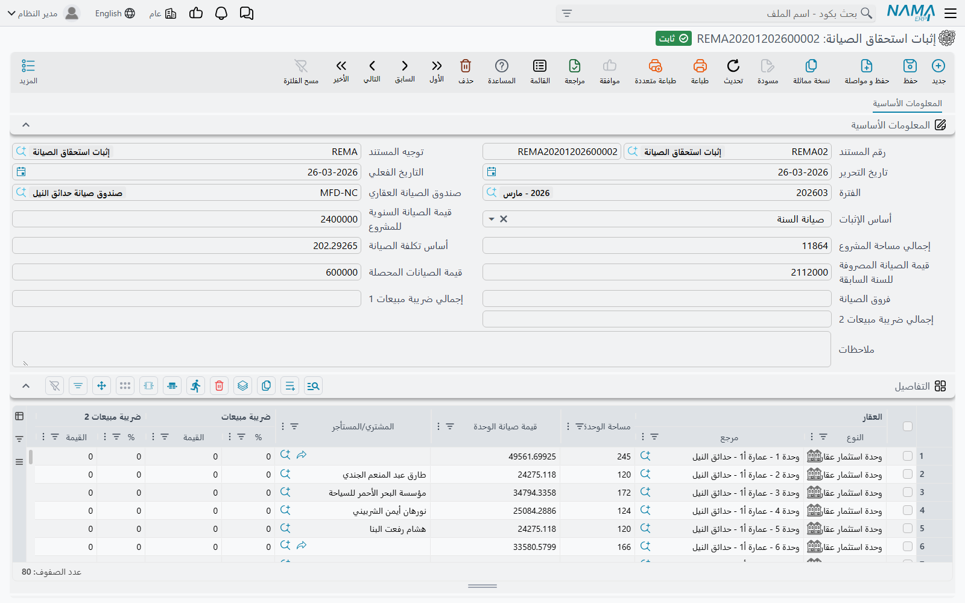Click the NAMA ERP logo
Screen dimensions: 965x603
tap(911, 13)
